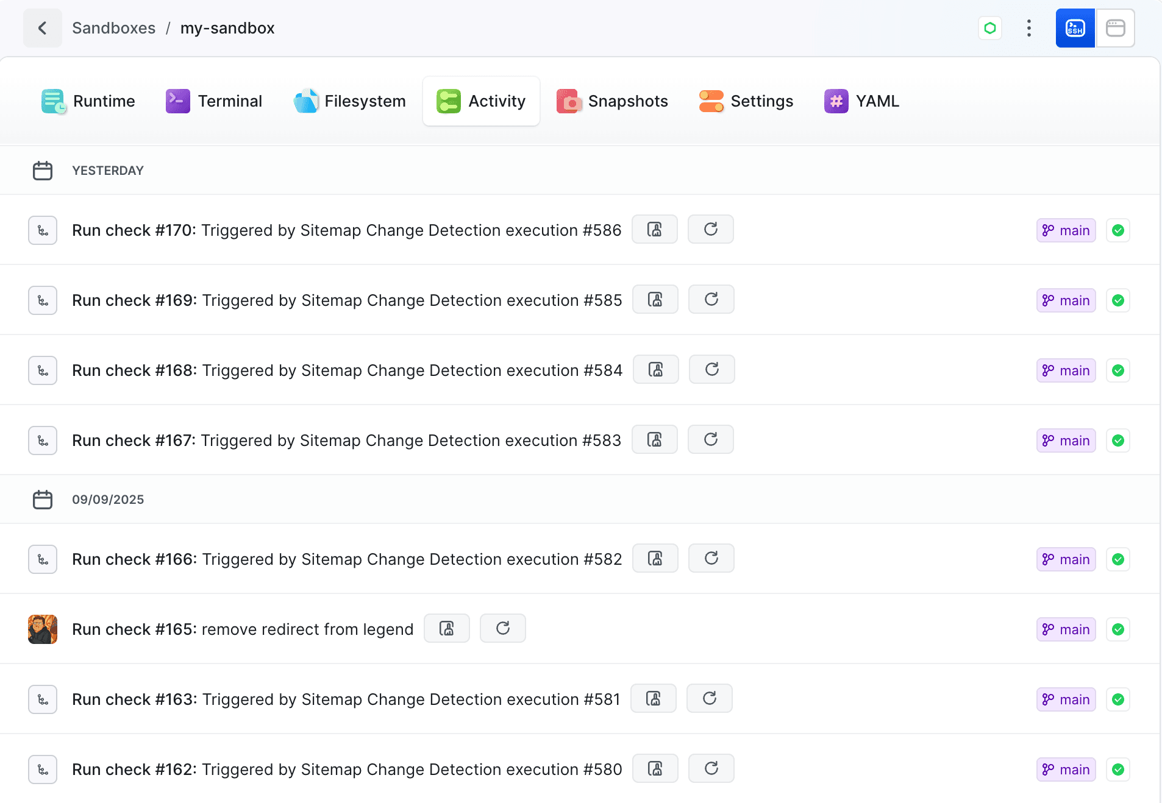Select the YAML tab
The image size is (1162, 803).
861,101
